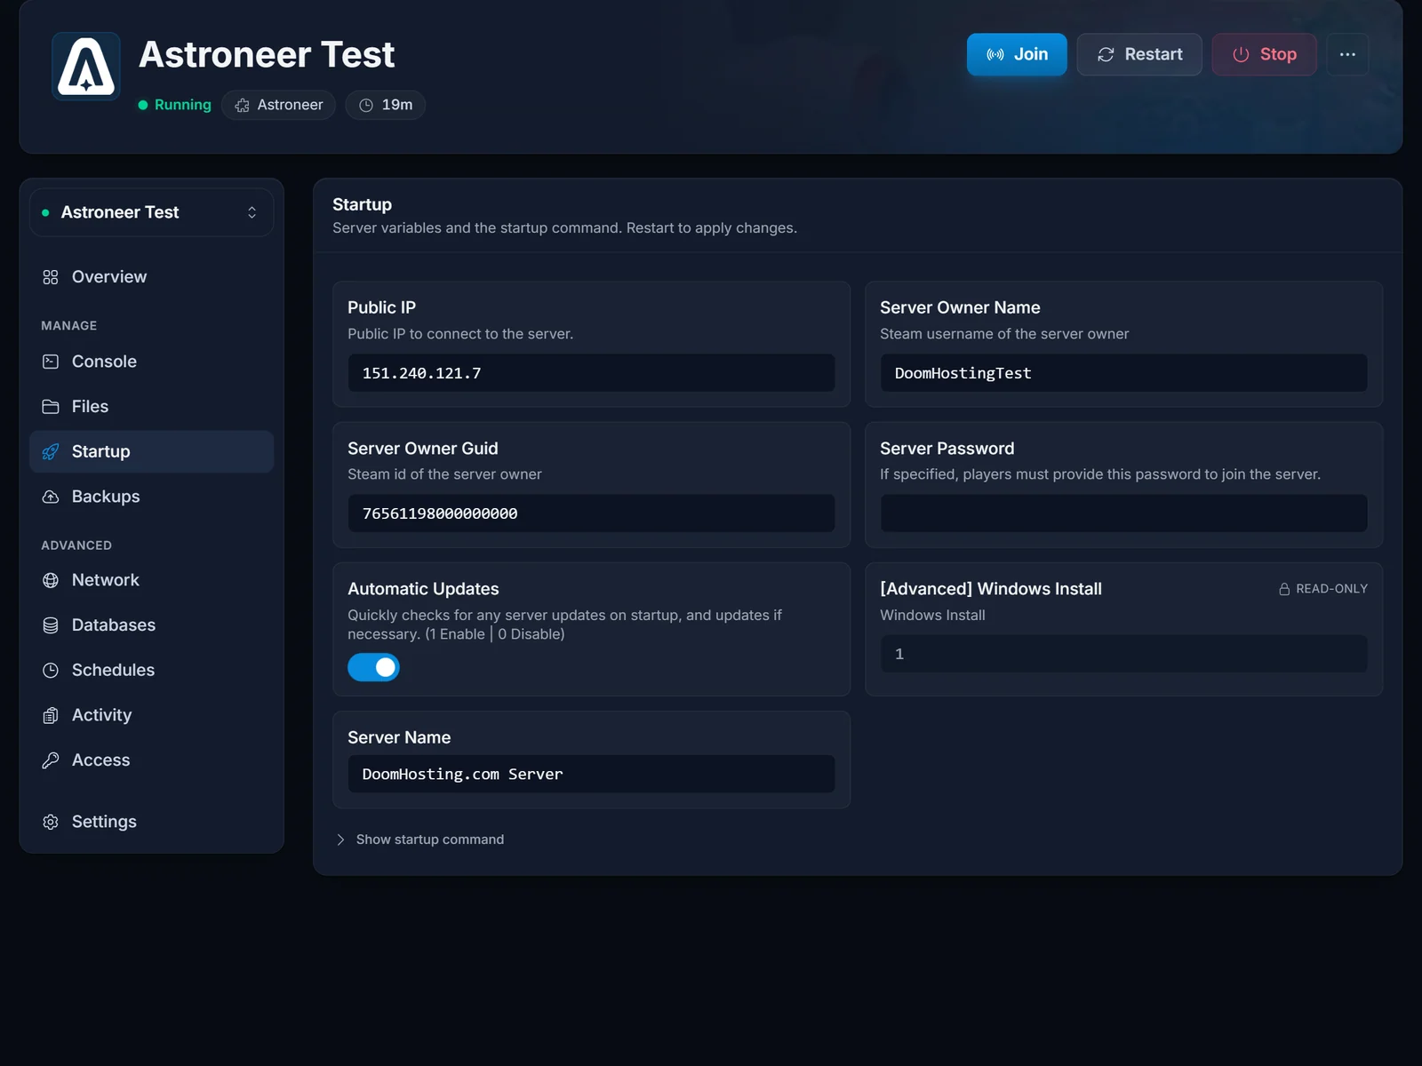Click the Console terminal icon
The image size is (1422, 1066).
pos(51,362)
